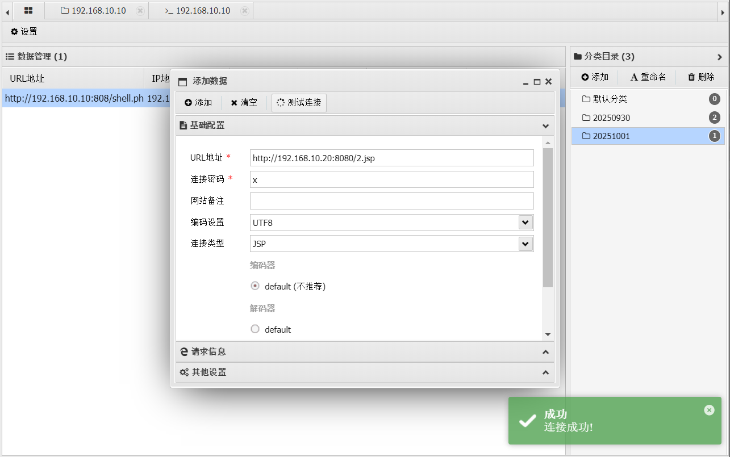The width and height of the screenshot is (730, 457).
Task: Click the website note input field
Action: [391, 201]
